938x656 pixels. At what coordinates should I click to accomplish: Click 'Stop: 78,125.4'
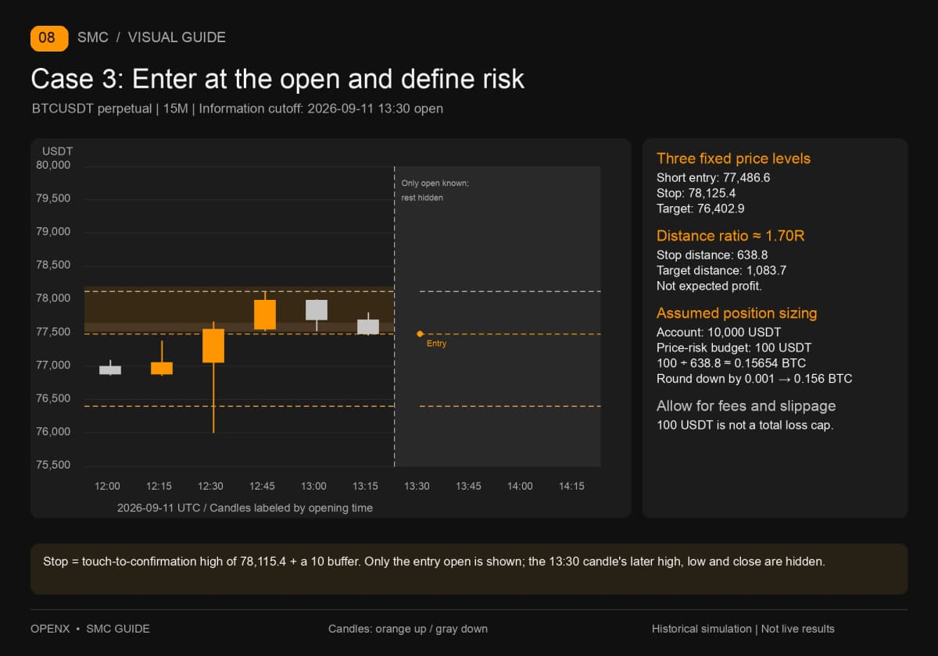[696, 193]
